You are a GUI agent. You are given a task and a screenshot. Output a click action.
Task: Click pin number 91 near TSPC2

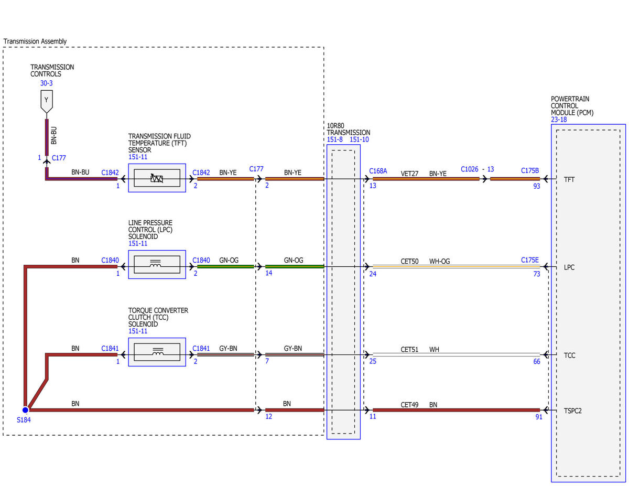[539, 417]
